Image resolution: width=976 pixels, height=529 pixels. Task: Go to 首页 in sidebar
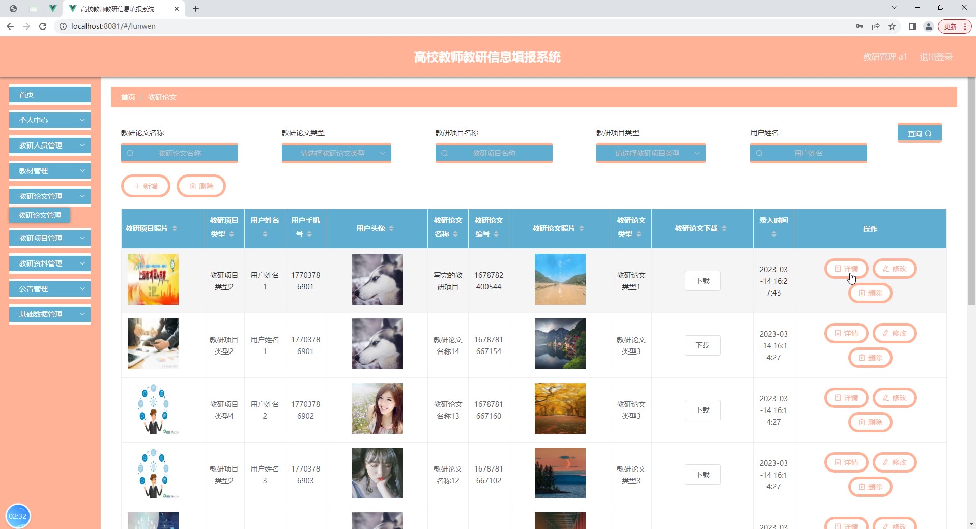coord(50,95)
